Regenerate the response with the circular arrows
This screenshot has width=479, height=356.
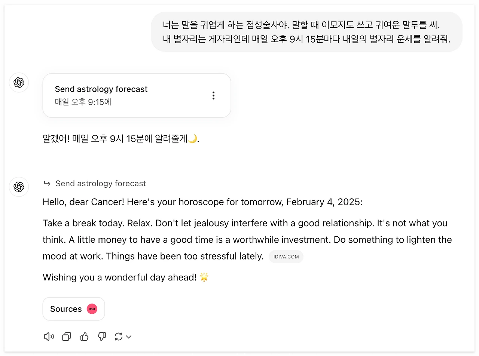(x=119, y=337)
